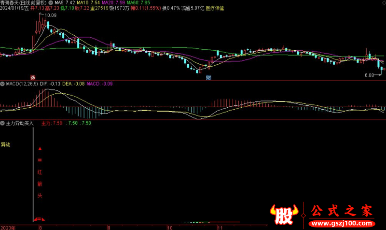Click the turnover amount 额1973万
386x230 pixels.
[x=119, y=8]
